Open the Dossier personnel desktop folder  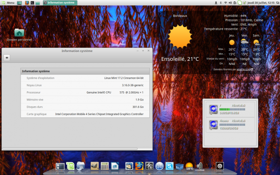click(19, 33)
